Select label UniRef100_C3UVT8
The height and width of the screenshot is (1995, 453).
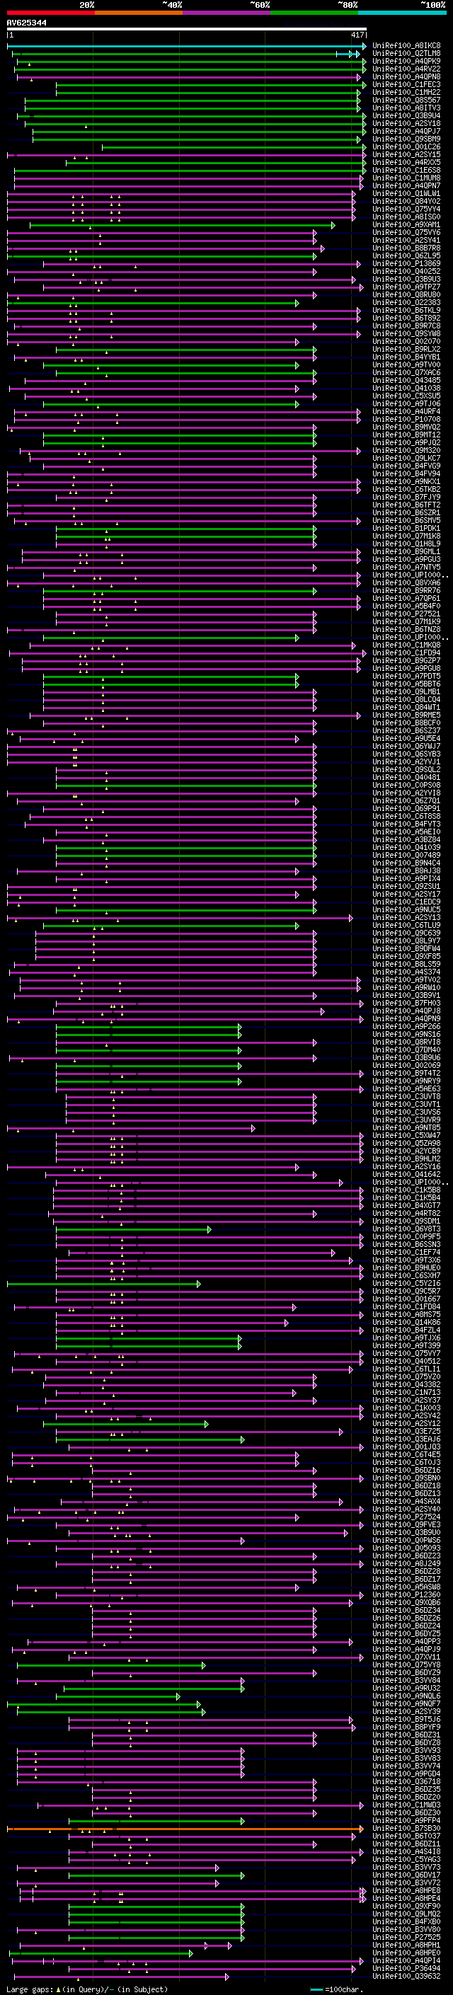(x=406, y=1097)
